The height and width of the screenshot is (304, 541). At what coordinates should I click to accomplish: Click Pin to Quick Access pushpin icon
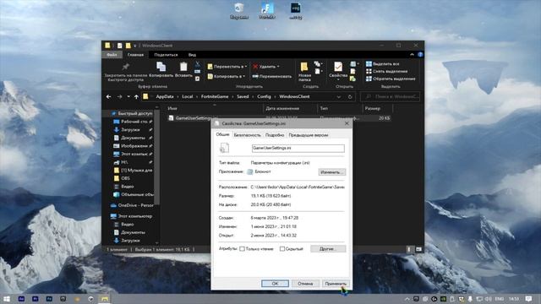tap(126, 67)
